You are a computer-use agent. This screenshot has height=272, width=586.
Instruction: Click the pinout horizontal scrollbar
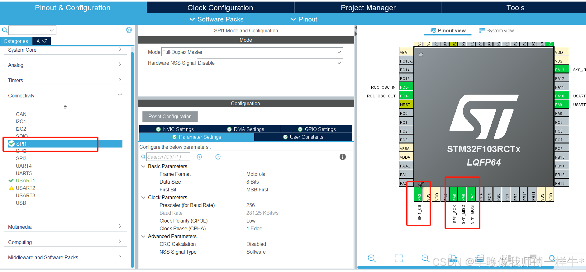click(x=455, y=267)
